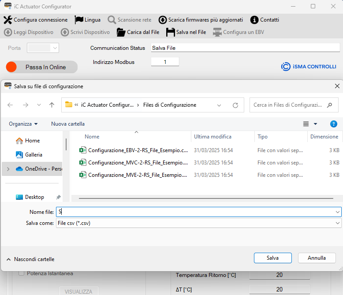Expand the Organizza menu

23,124
